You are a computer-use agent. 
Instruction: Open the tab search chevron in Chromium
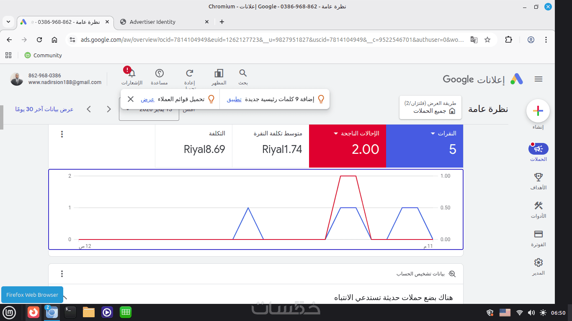(8, 22)
